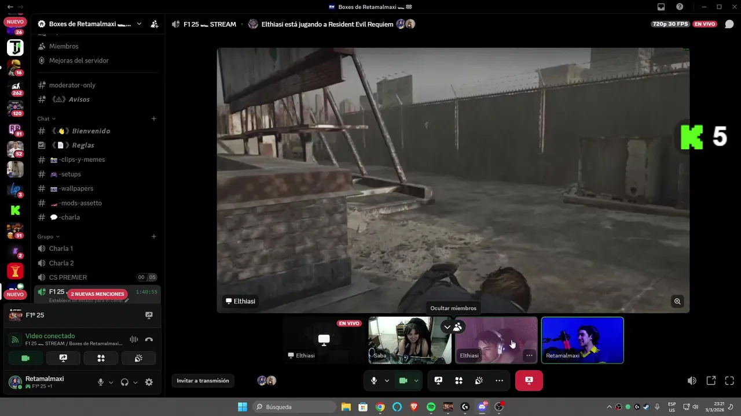Viewport: 741px width, 416px height.
Task: Enter fullscreen mode
Action: 729,381
